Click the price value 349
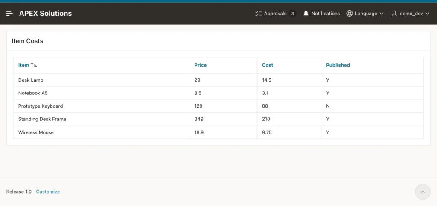The image size is (437, 206). click(x=199, y=119)
